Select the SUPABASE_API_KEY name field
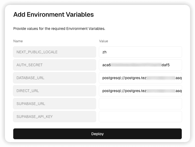The height and width of the screenshot is (147, 195). [54, 117]
